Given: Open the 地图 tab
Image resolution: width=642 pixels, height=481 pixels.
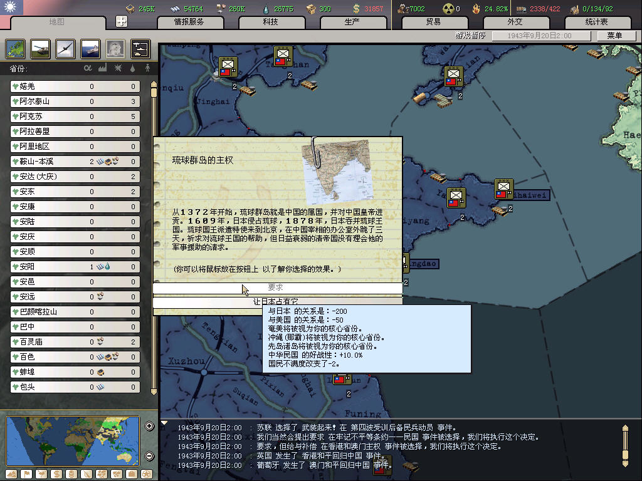Looking at the screenshot, I should [x=57, y=22].
